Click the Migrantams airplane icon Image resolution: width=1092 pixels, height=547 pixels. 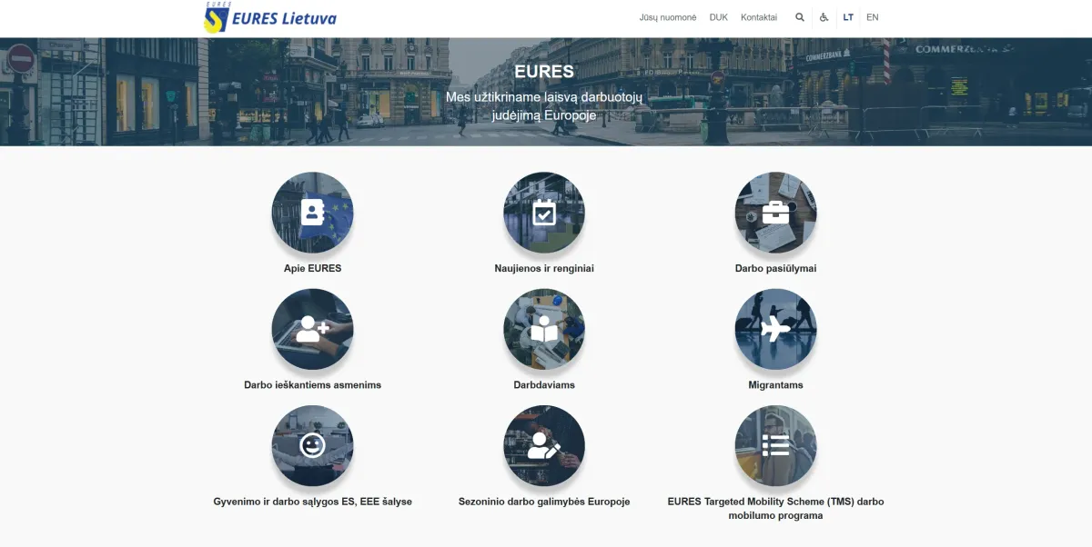point(775,329)
